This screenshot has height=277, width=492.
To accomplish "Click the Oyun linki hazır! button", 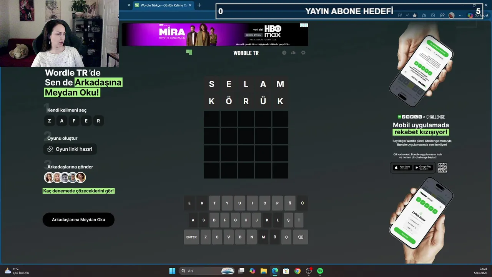I will tap(70, 149).
